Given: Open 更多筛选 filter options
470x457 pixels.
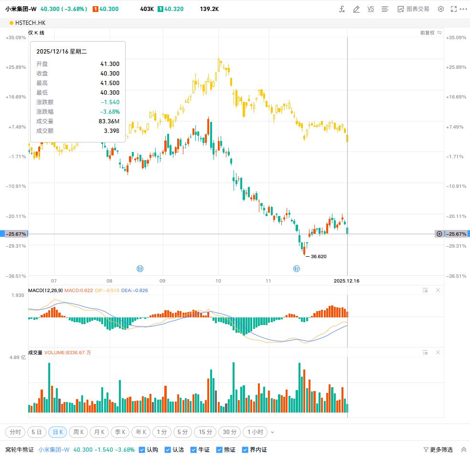Looking at the screenshot, I should [x=438, y=450].
